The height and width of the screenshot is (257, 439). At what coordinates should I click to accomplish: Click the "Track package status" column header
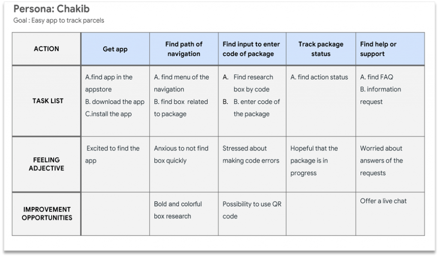click(x=321, y=49)
